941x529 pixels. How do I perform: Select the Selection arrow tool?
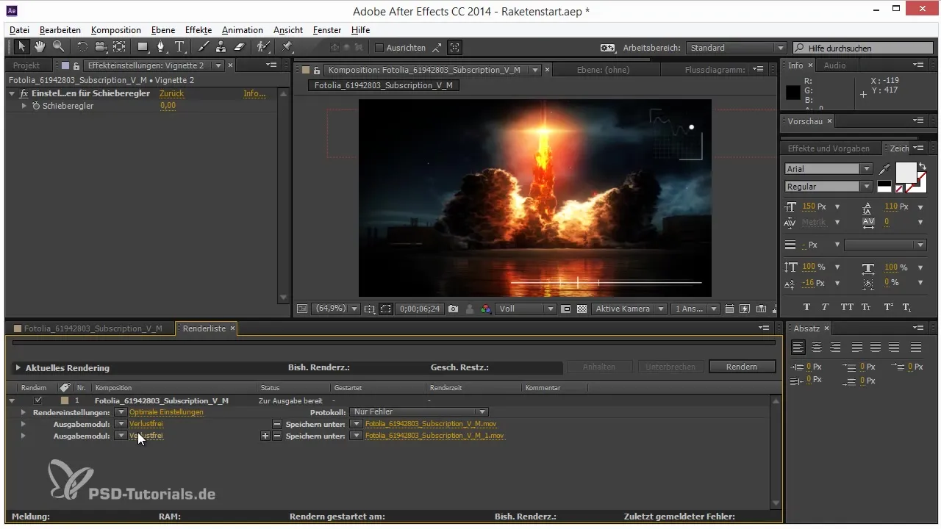coord(22,47)
